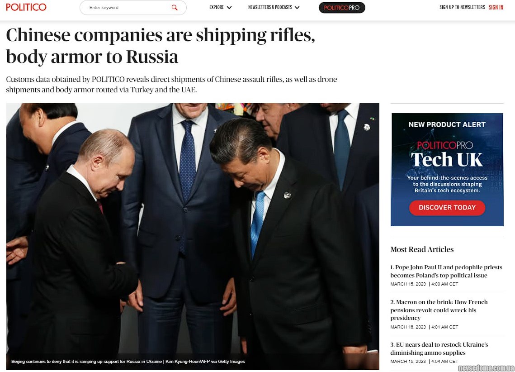Open EU nears deal ammo article
Screen dimensions: 515x372
439,348
